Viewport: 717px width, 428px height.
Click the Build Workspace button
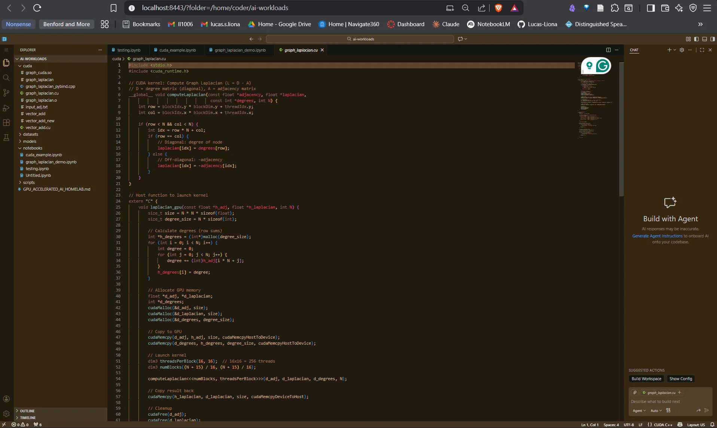click(646, 379)
